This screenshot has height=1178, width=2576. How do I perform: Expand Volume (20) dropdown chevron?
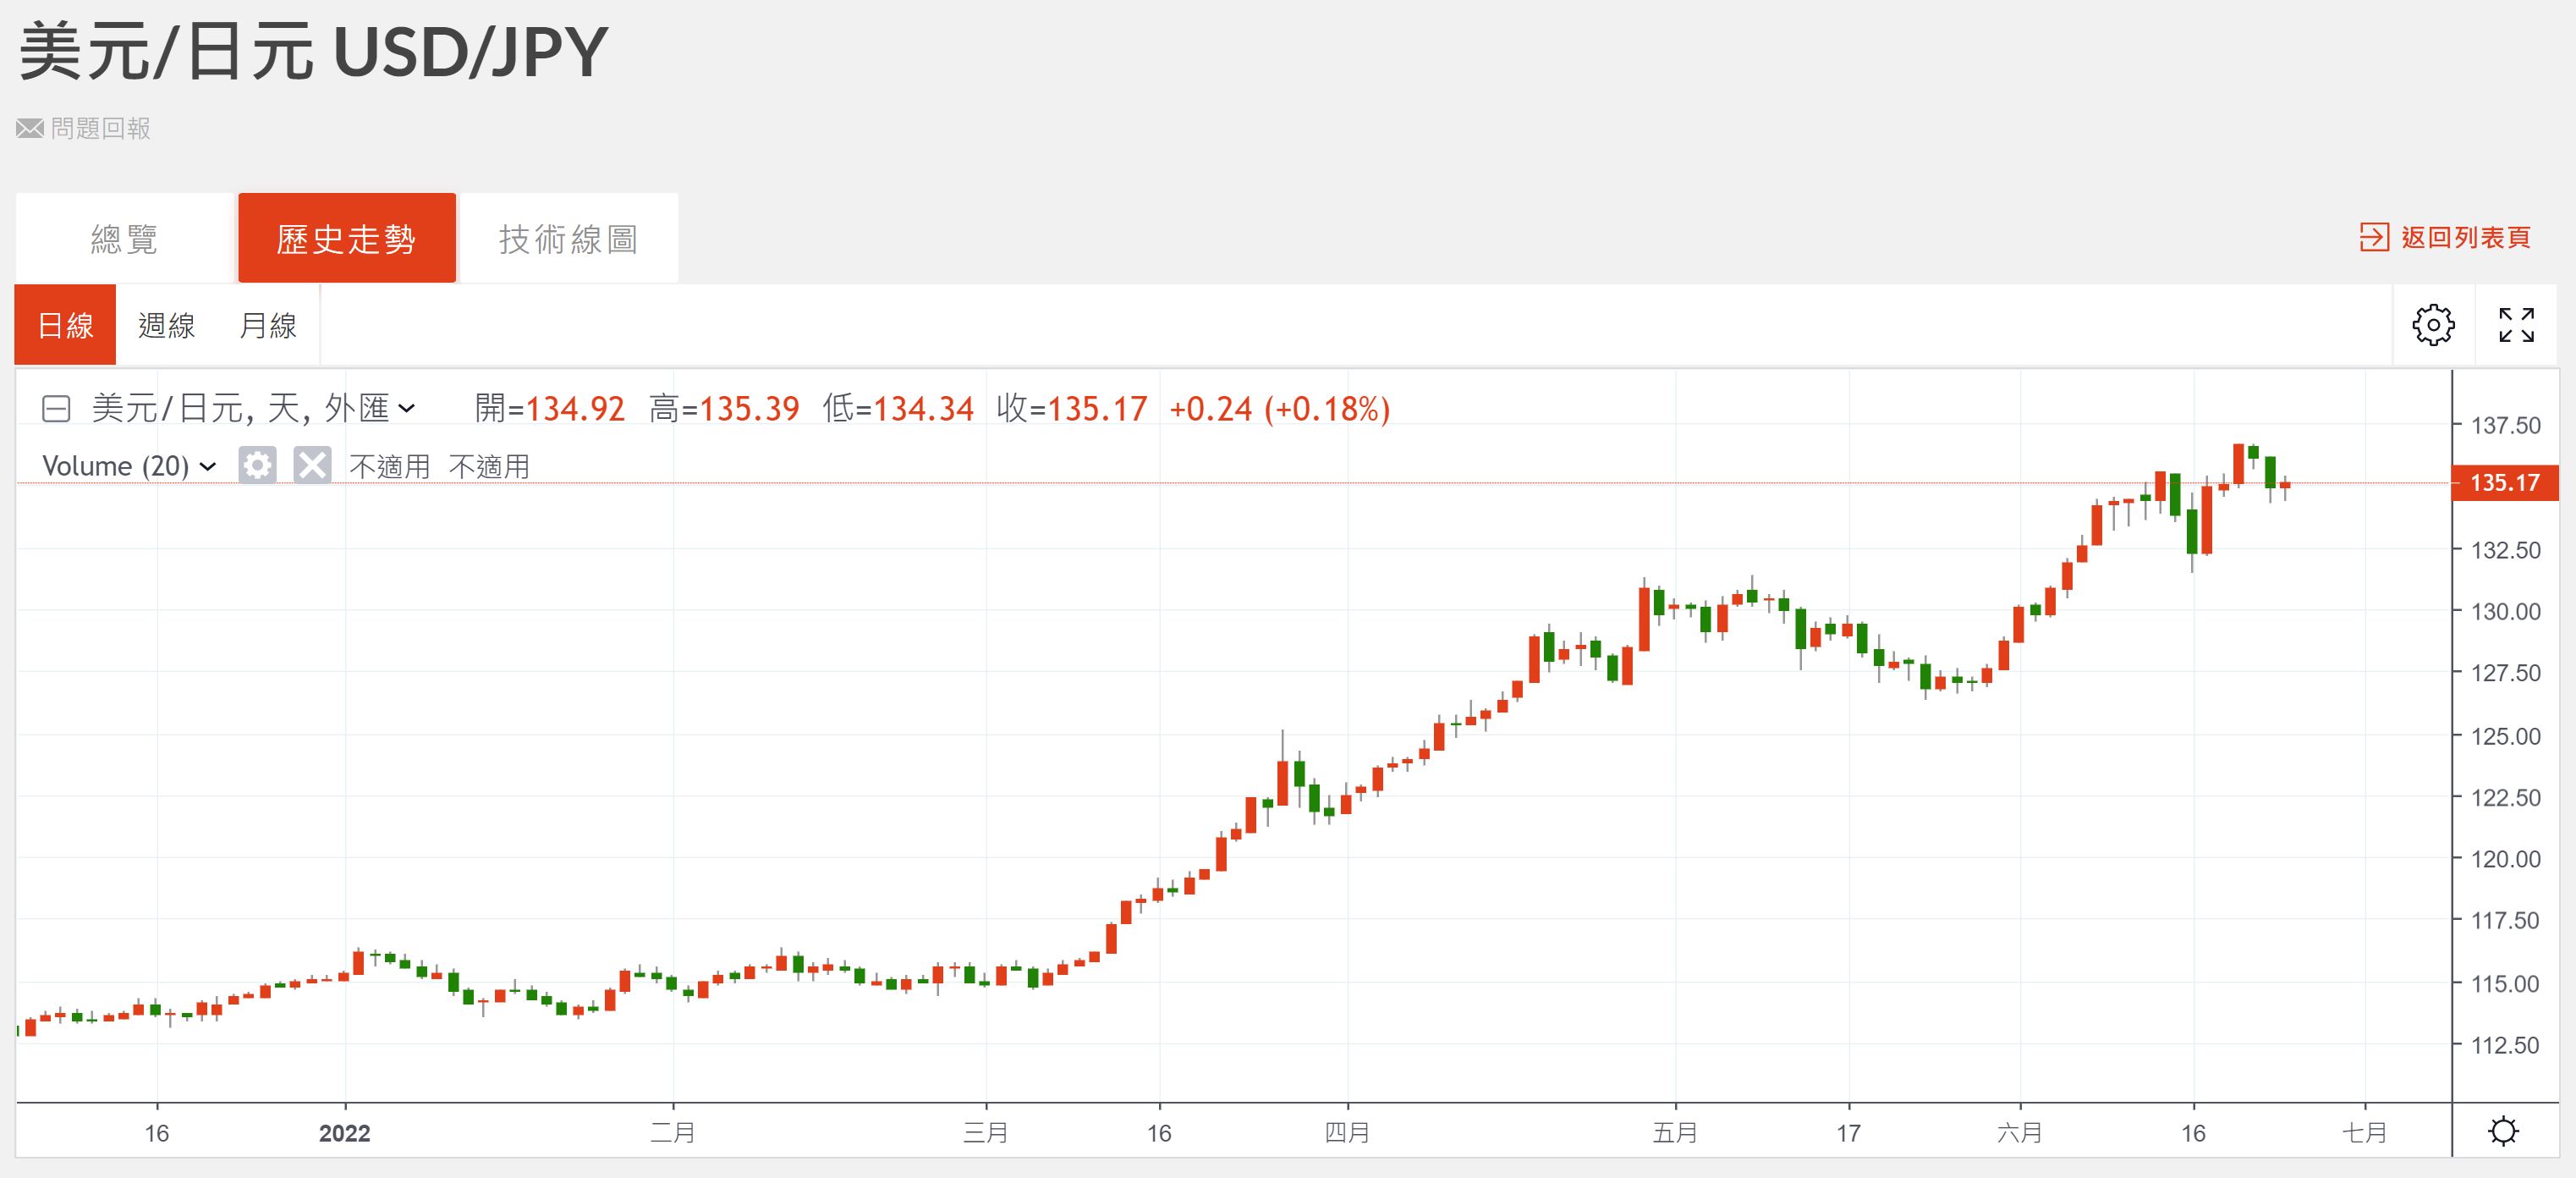(208, 467)
